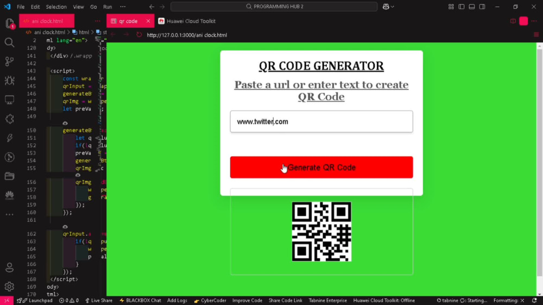Go forward in editor navigation
This screenshot has width=543, height=305.
162,7
